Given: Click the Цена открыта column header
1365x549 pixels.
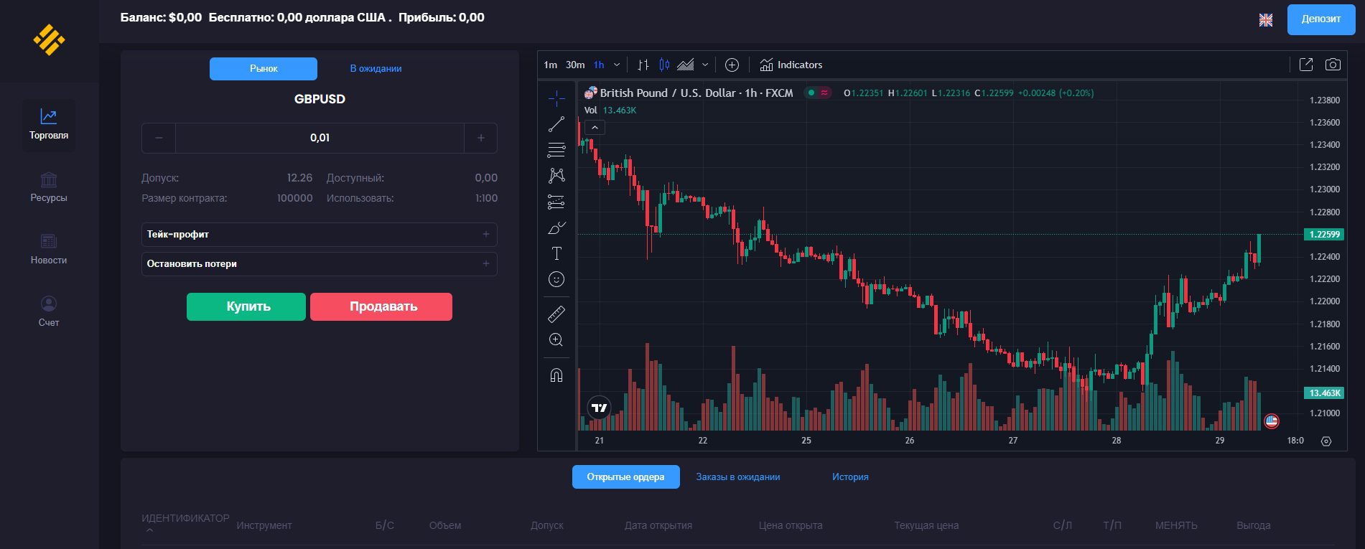Looking at the screenshot, I should (x=791, y=525).
